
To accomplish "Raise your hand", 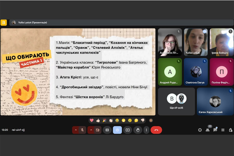I will click(138, 130).
